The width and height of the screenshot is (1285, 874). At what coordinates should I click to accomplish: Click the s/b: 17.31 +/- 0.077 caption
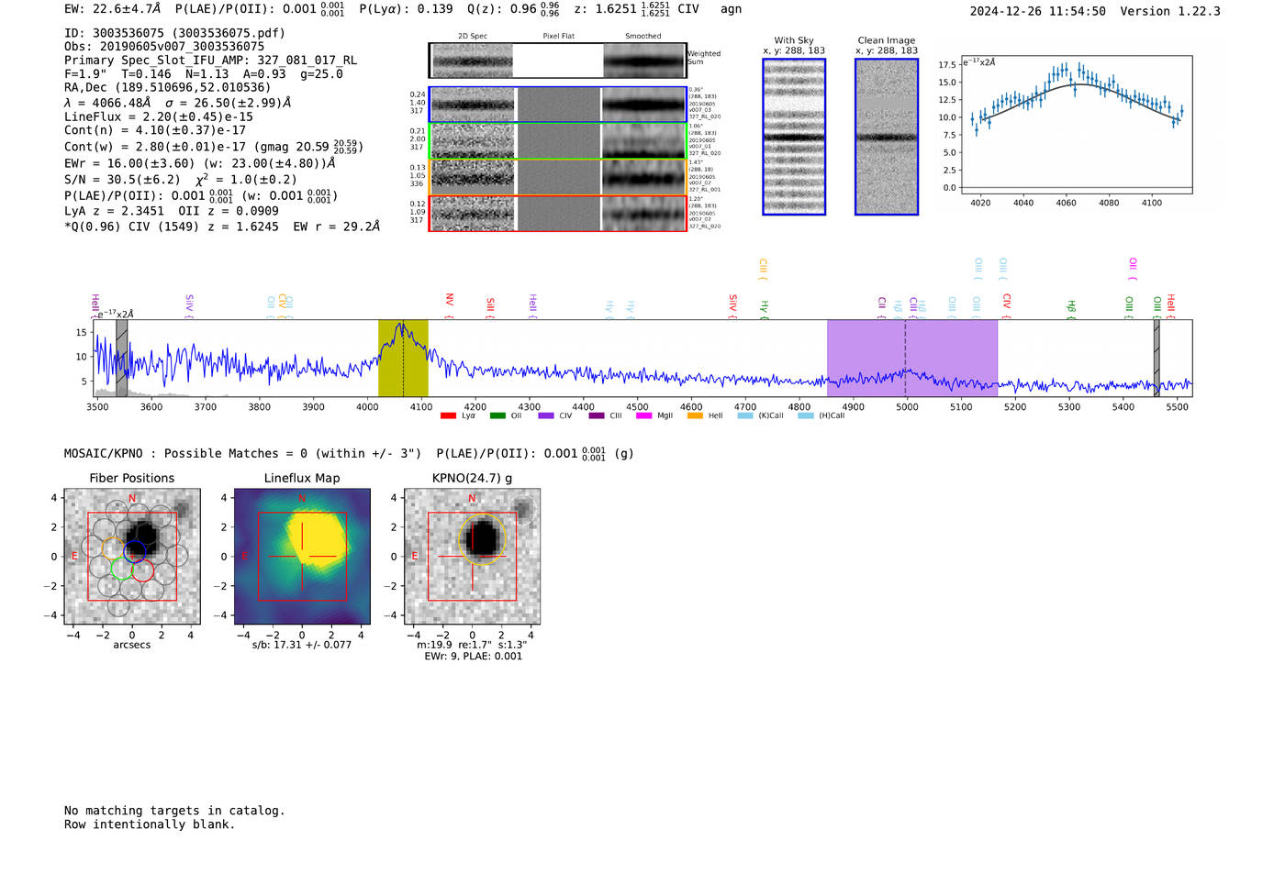(302, 645)
